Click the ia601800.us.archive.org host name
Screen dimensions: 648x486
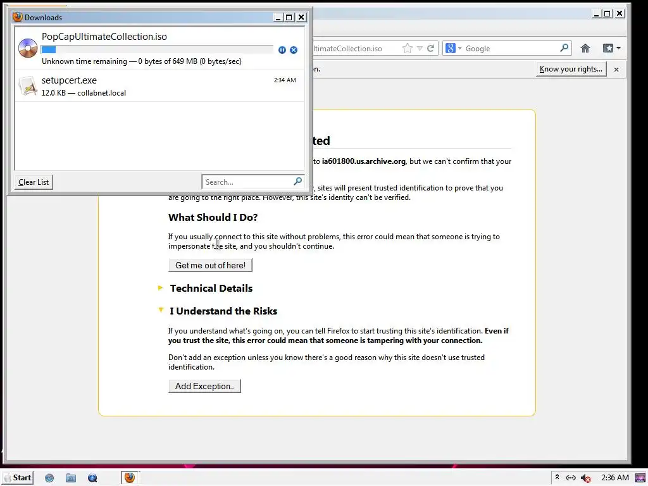[x=364, y=161]
